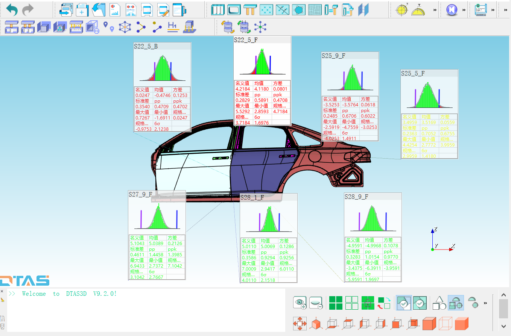Open the report editing pencil icon
The height and width of the screenshot is (336, 511).
(163, 9)
